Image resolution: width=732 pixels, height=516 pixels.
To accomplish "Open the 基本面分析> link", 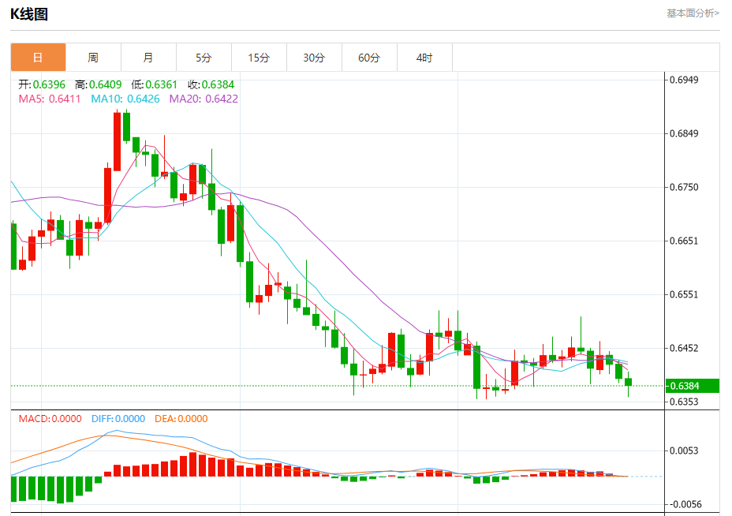I will (693, 13).
